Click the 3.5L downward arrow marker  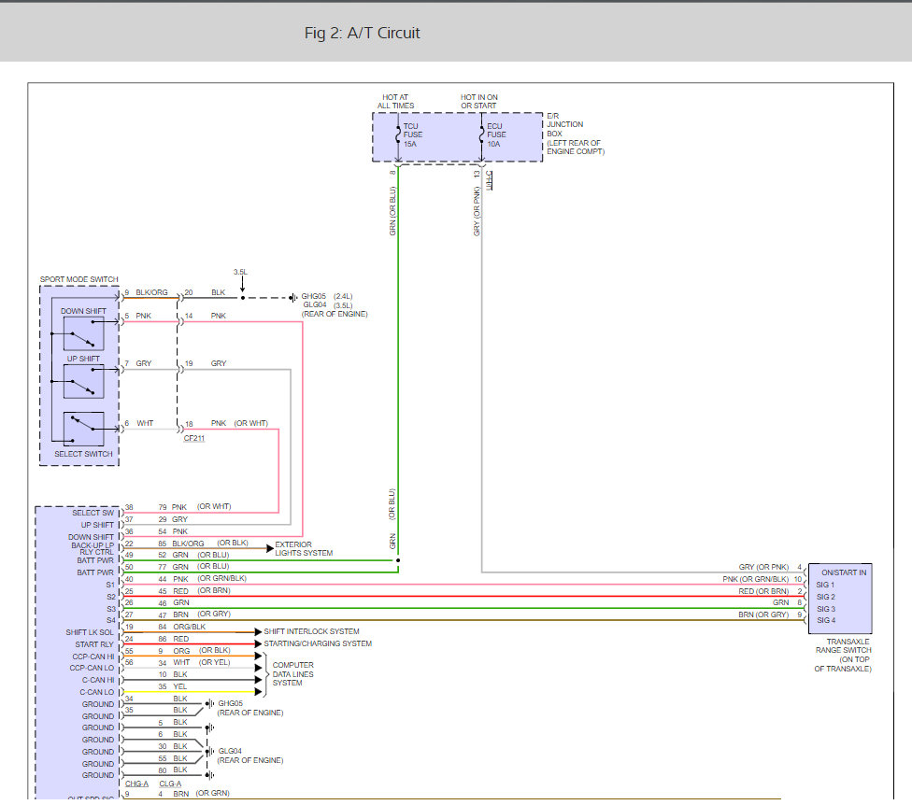241,284
